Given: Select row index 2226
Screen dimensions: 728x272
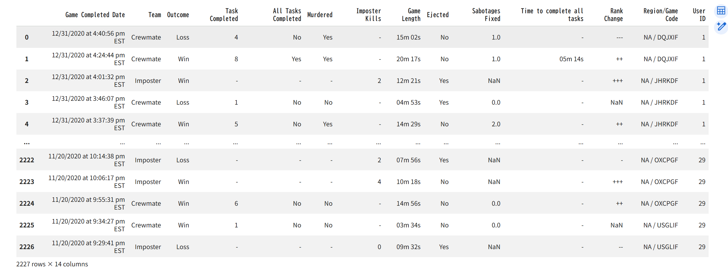Looking at the screenshot, I should point(27,247).
